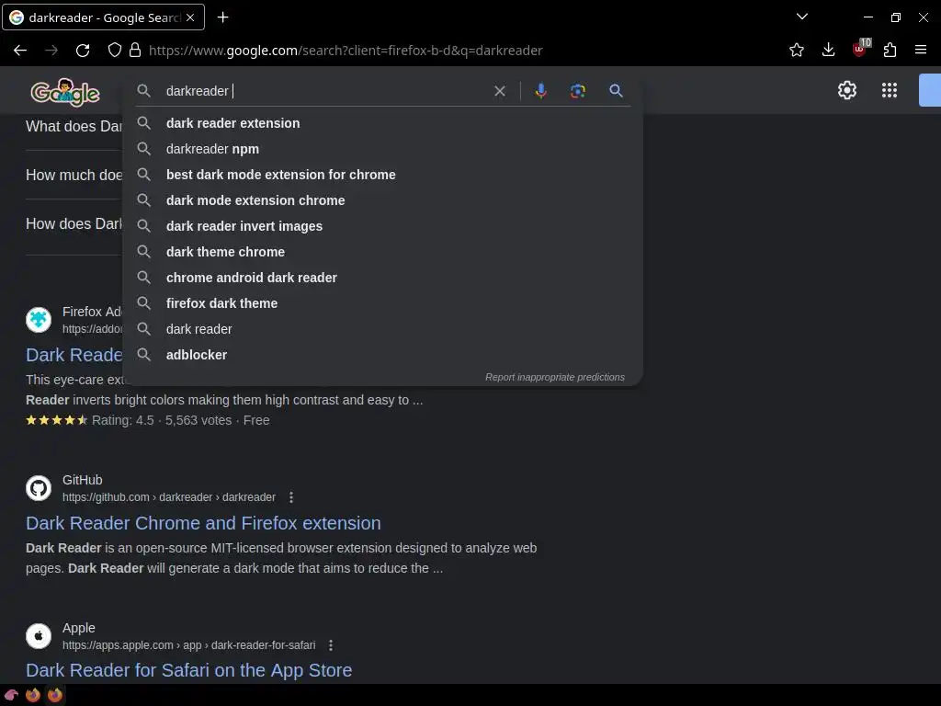Viewport: 941px width, 706px height.
Task: Open the Firefox downloads panel
Action: 828,50
